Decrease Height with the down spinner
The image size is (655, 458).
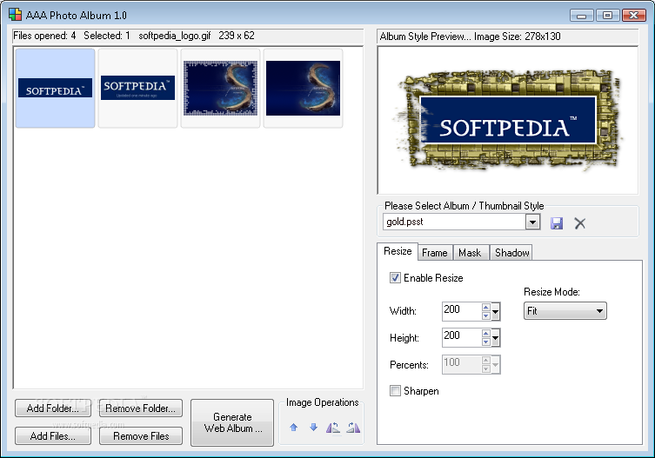click(486, 342)
